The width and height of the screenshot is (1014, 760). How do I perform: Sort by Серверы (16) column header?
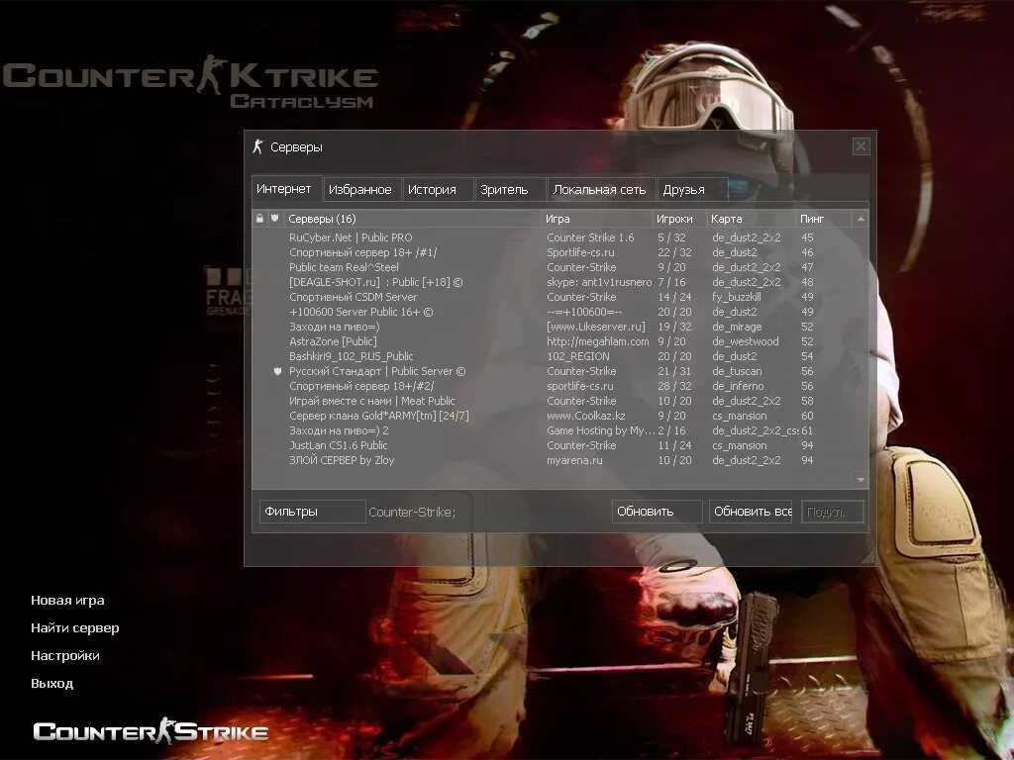pyautogui.click(x=412, y=219)
